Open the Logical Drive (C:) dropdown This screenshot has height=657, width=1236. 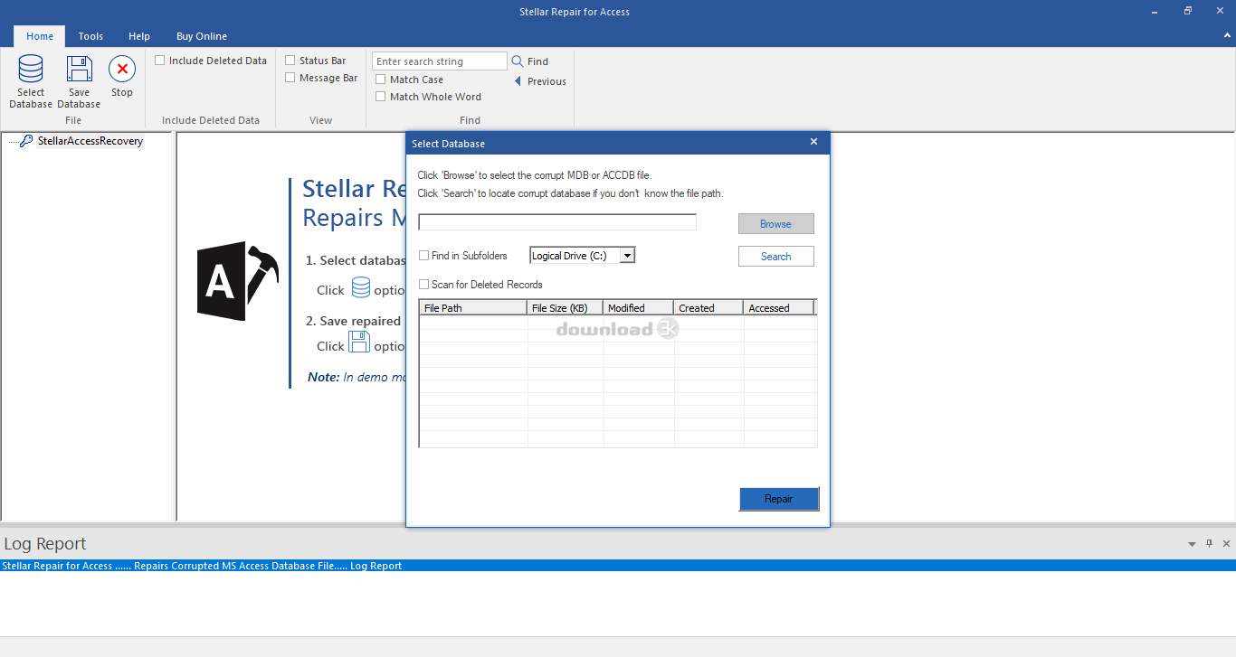[627, 255]
